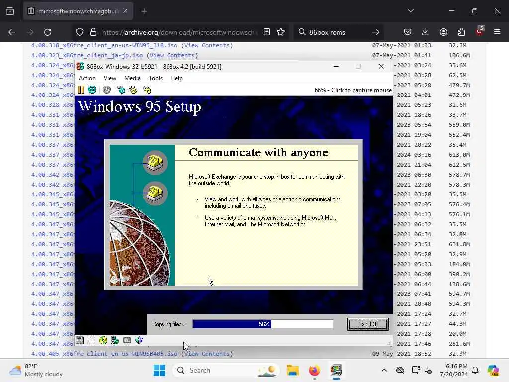Send Ctrl+Alt+Esc via toolbar icon
Screen dimensions: 509x382
click(133, 90)
